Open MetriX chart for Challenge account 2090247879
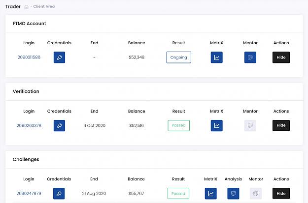 (x=211, y=194)
